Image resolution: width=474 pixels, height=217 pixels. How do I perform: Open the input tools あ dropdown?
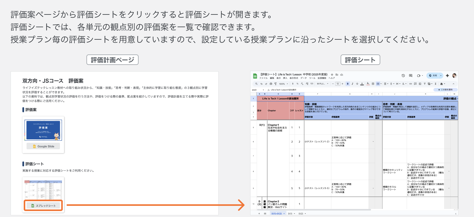coord(443,84)
